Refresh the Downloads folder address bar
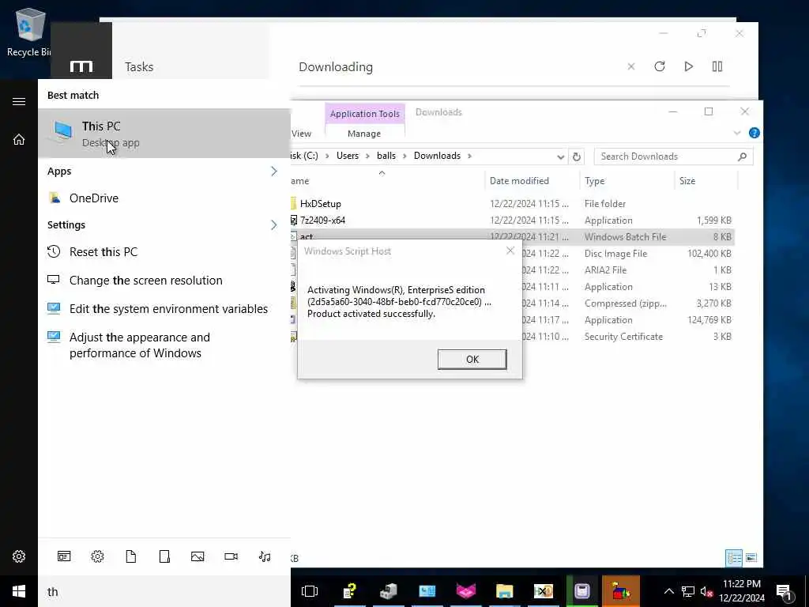 pos(576,156)
